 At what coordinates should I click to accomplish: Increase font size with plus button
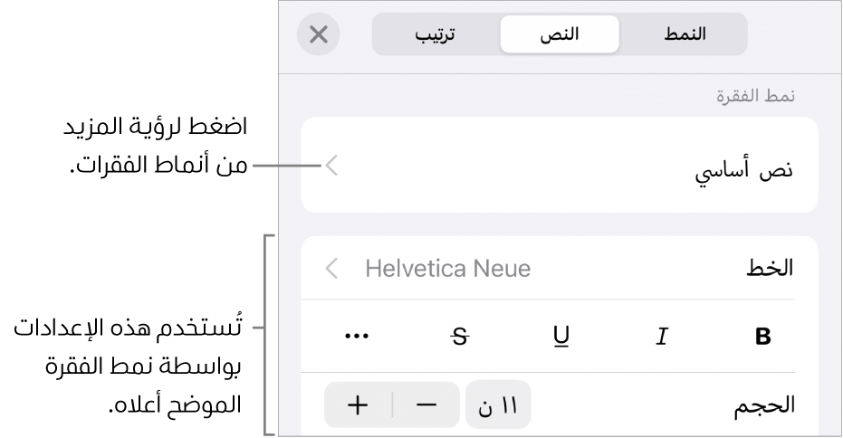tap(359, 405)
